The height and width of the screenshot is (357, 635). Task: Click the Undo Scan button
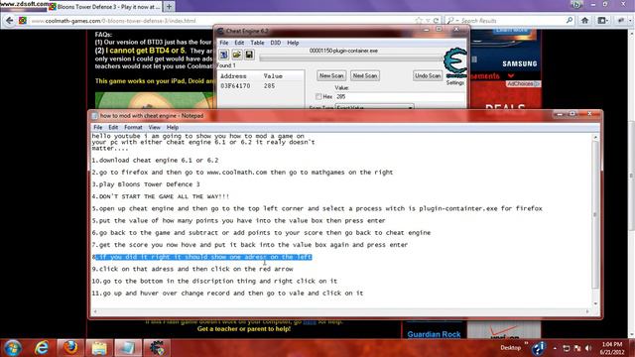(428, 75)
